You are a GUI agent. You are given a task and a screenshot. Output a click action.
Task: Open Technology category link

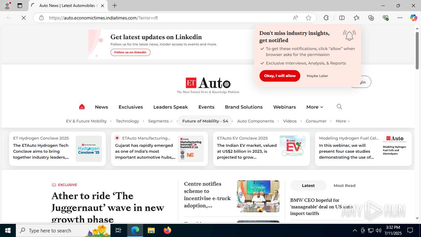[127, 121]
